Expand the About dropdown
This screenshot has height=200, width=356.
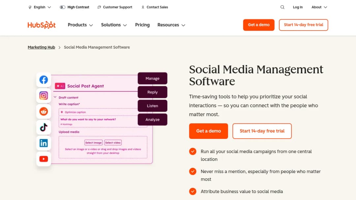tap(319, 7)
